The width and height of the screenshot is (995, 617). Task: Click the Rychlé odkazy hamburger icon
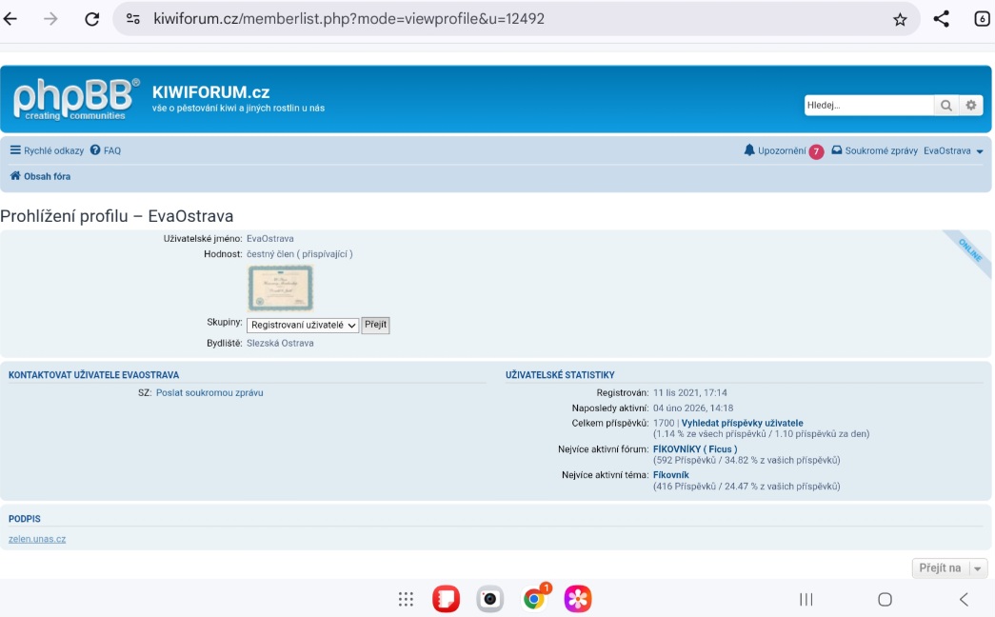(15, 150)
